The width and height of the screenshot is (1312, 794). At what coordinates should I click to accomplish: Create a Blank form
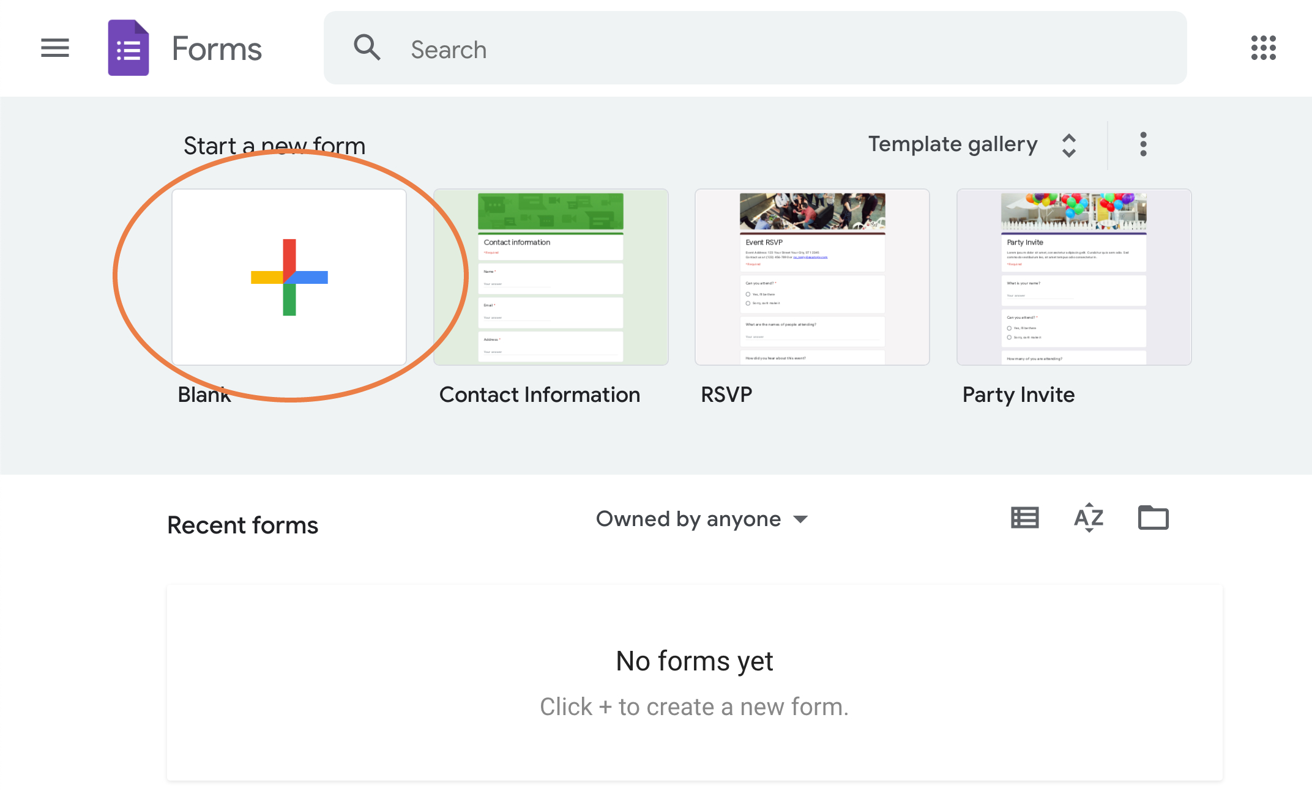[289, 277]
